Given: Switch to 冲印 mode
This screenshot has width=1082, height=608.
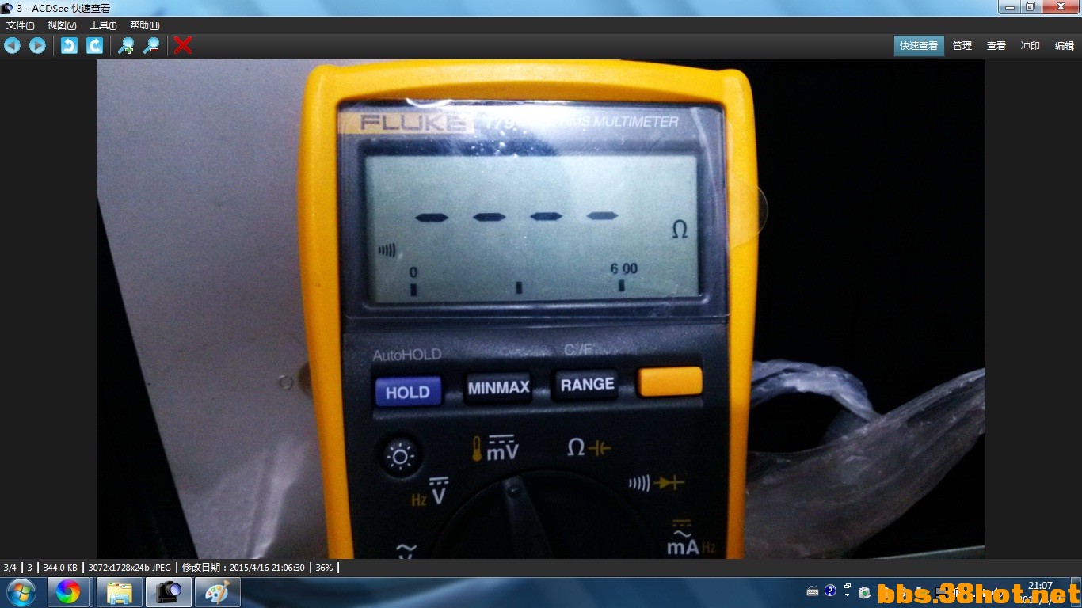Looking at the screenshot, I should click(1031, 46).
